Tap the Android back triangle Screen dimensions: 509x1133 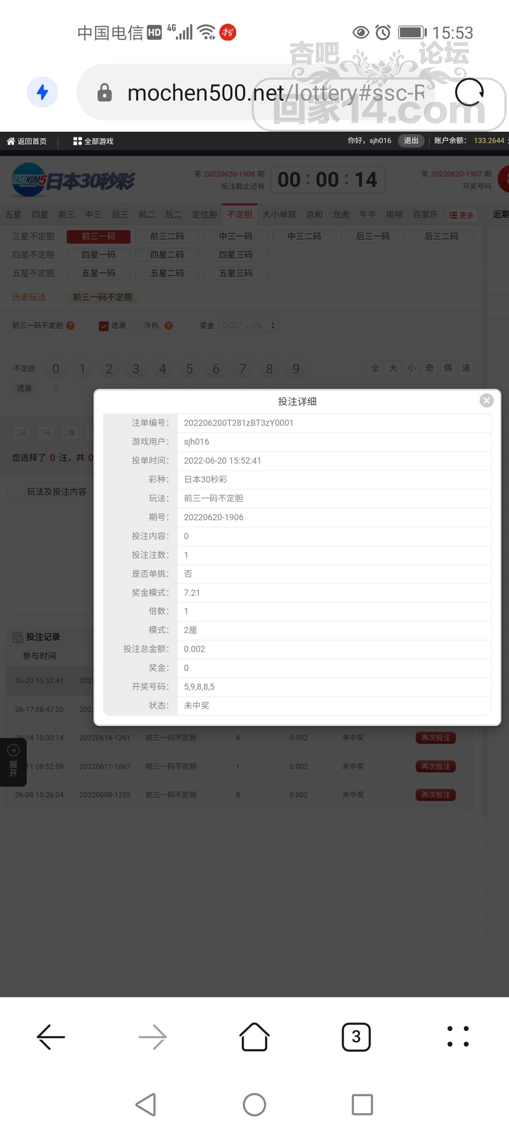click(x=146, y=1105)
